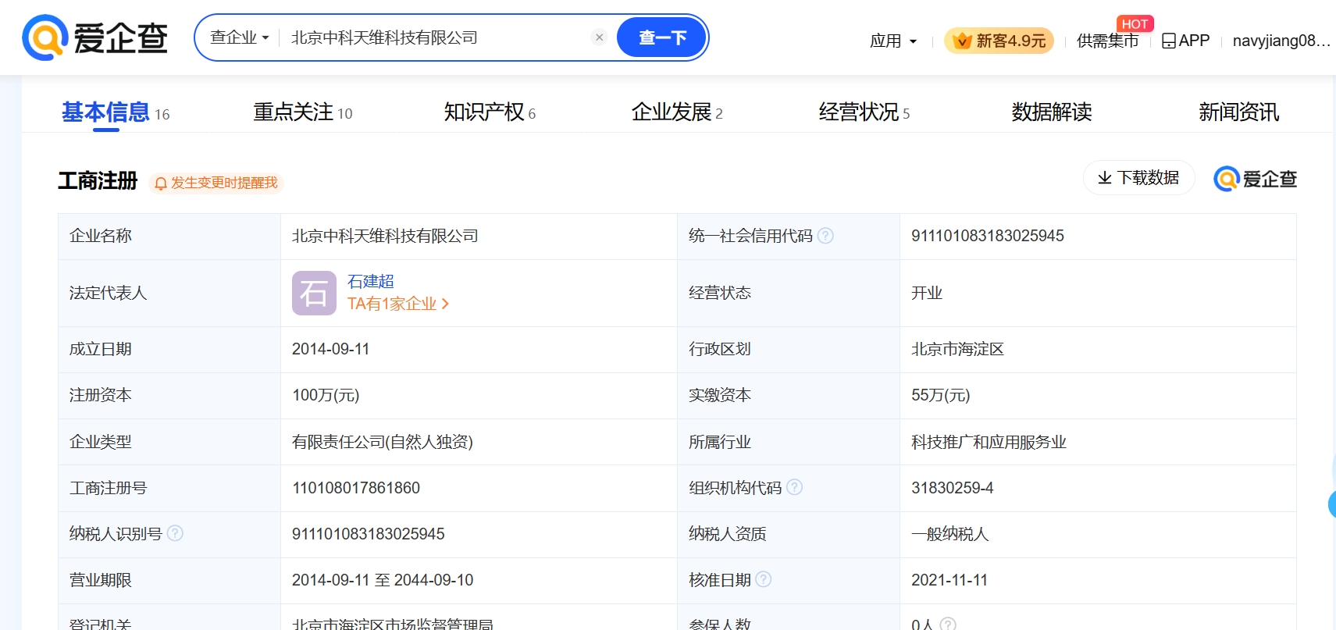This screenshot has height=630, width=1336.
Task: Enable 发生变更时提醒我 change alert
Action: tap(216, 183)
